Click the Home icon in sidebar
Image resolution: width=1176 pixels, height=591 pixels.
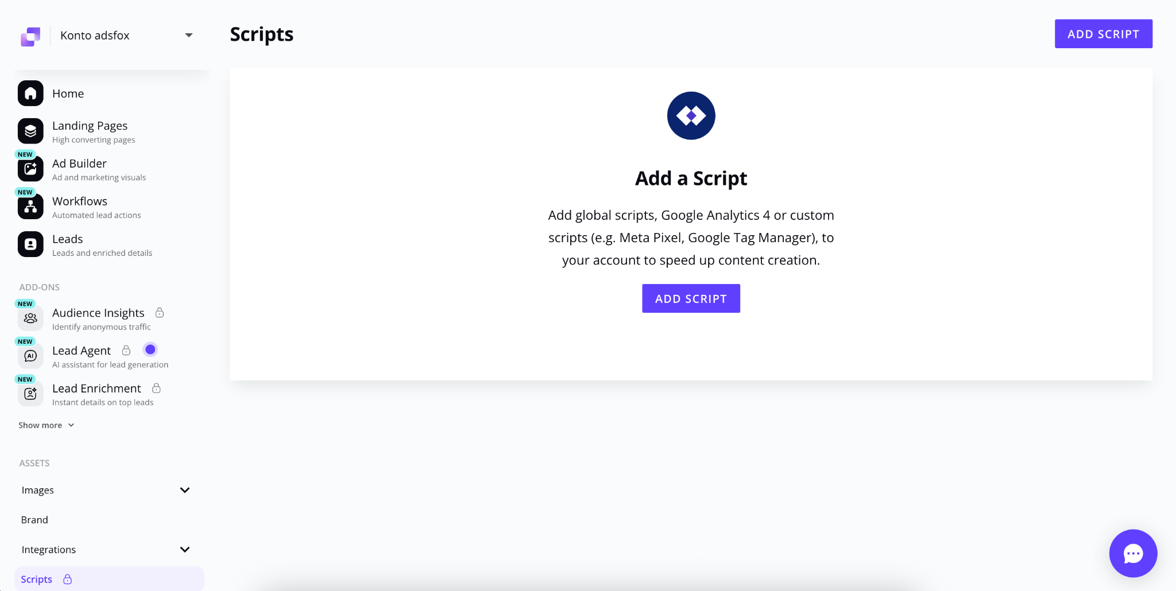coord(30,94)
